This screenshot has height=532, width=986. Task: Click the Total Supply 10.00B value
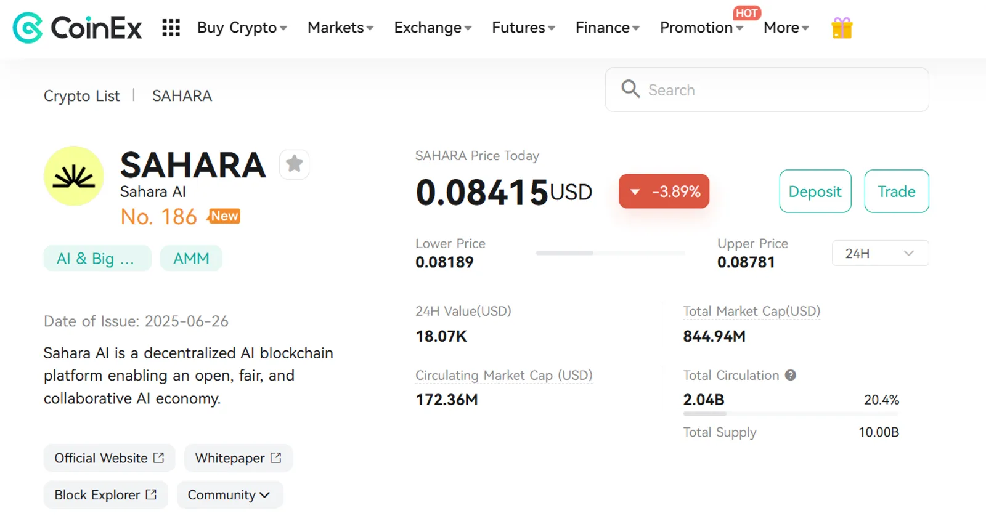click(x=879, y=432)
